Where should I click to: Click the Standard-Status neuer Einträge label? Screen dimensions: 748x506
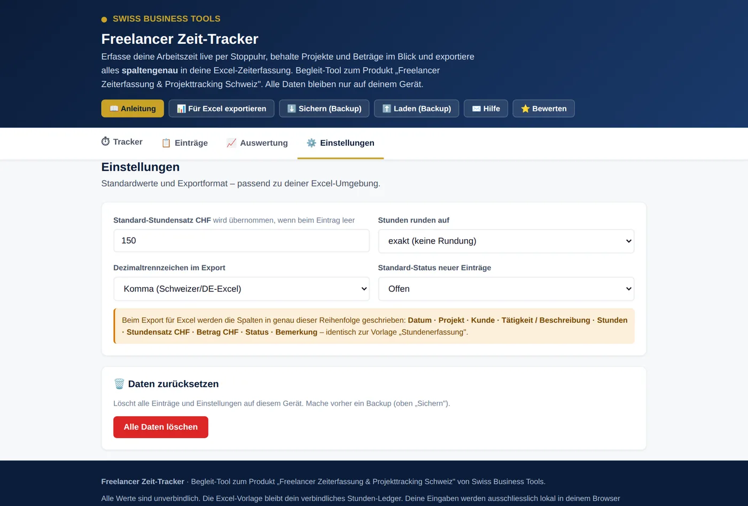tap(434, 267)
